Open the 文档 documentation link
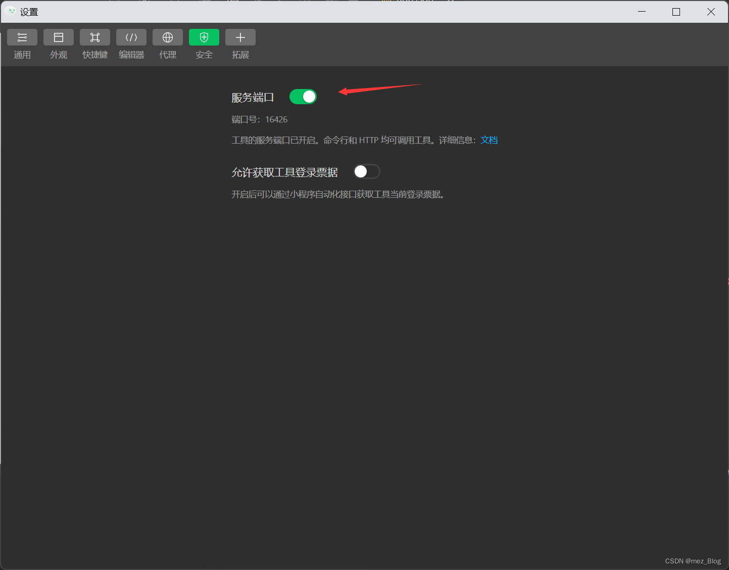The image size is (729, 570). (489, 140)
